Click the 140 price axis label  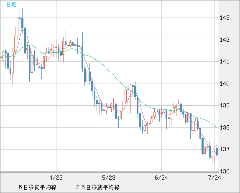coord(225,84)
